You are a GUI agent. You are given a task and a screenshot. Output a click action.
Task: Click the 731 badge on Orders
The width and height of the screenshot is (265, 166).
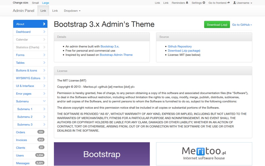click(x=41, y=132)
